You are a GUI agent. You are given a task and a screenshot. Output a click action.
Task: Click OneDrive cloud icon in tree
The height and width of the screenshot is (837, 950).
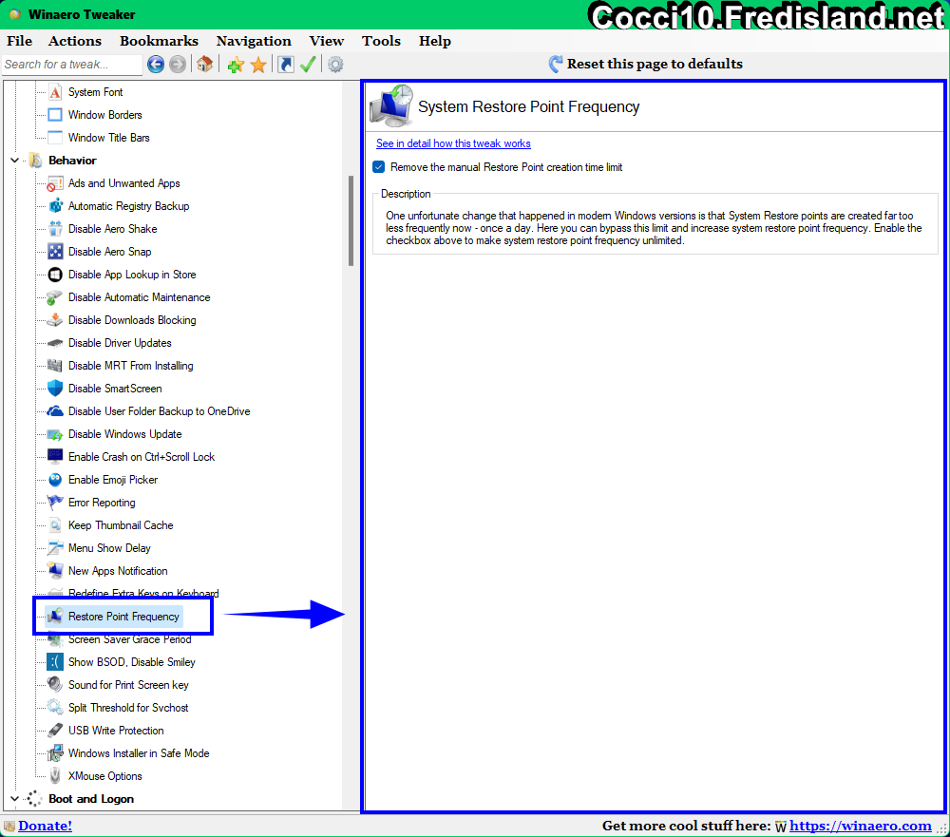point(55,411)
